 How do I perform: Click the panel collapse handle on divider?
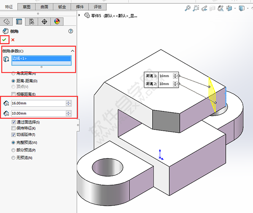coord(78,125)
